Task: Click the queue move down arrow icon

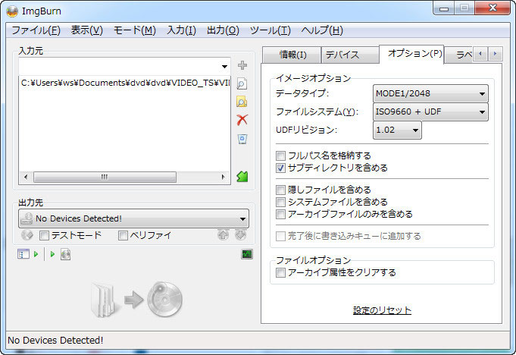Action: pos(240,235)
